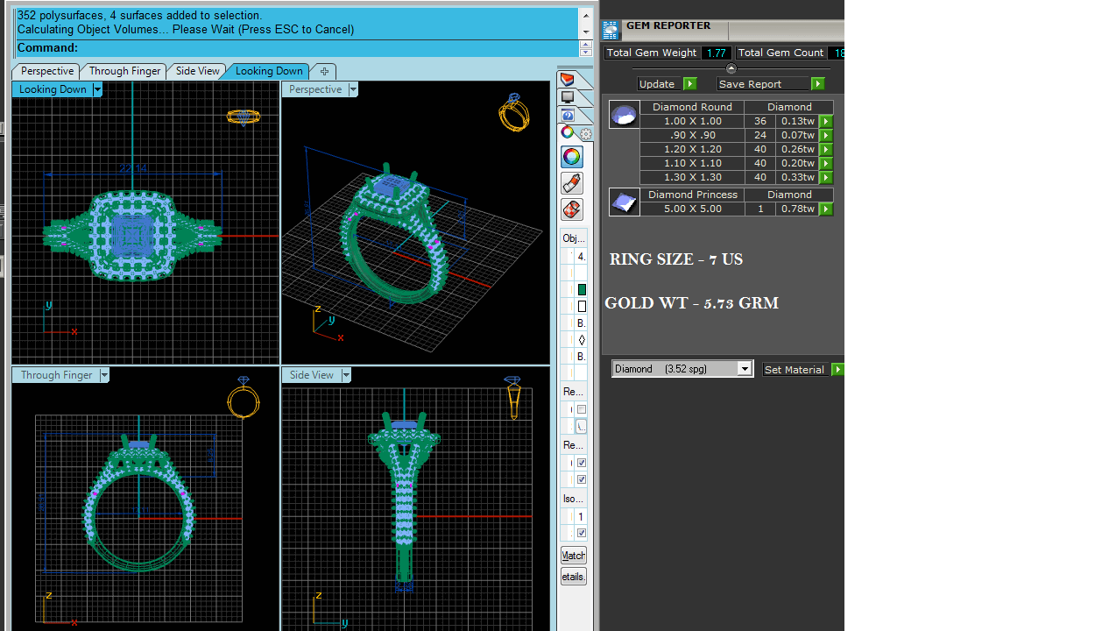Click the Diamond Round gem thumbnail icon
The width and height of the screenshot is (1116, 631).
(624, 115)
